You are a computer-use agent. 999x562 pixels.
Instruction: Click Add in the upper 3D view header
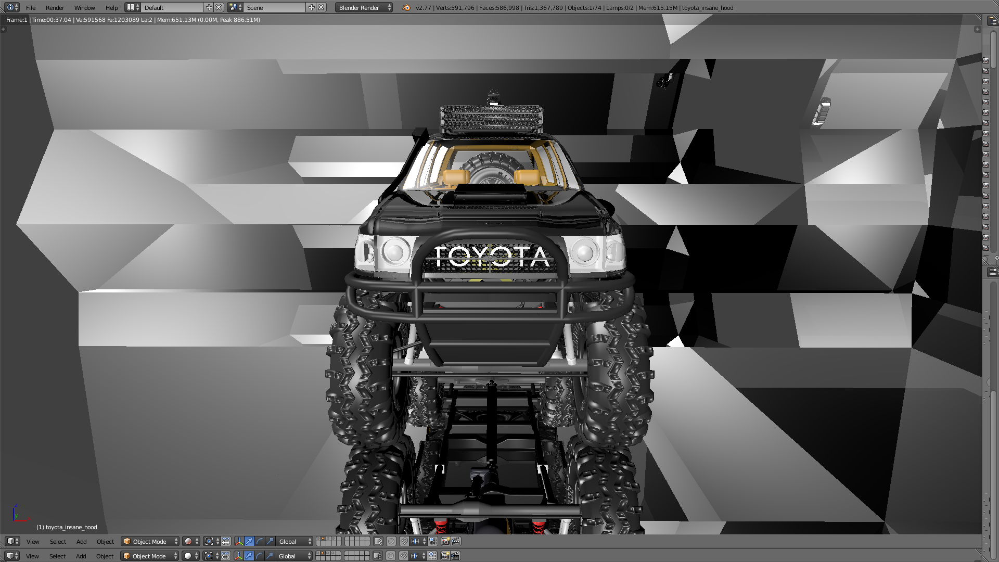81,541
